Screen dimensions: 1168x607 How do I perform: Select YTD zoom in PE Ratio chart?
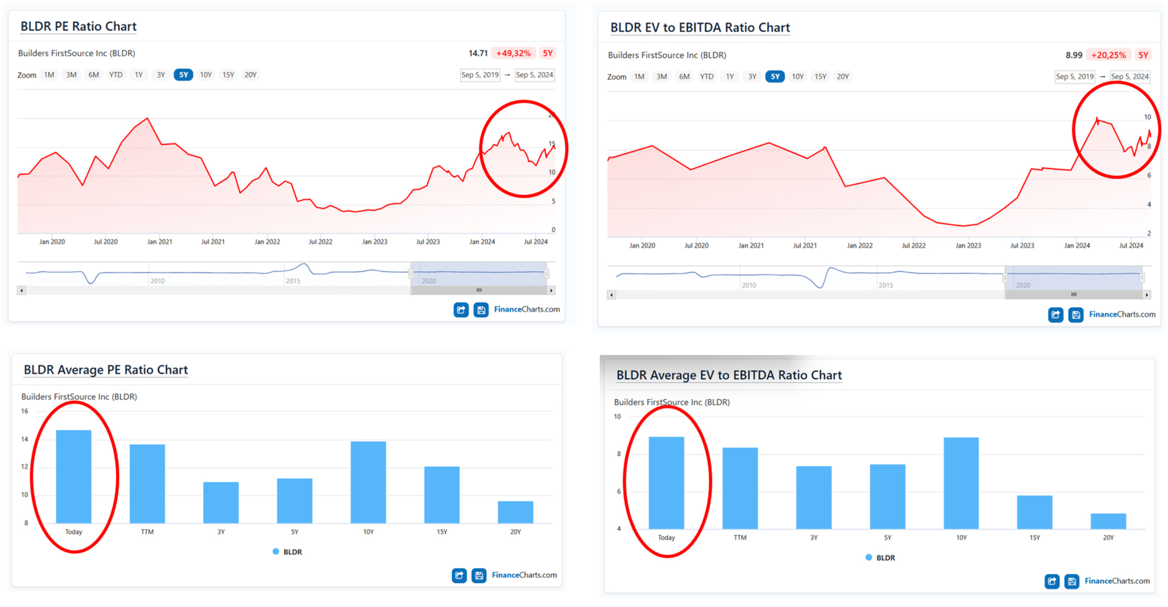coord(116,75)
